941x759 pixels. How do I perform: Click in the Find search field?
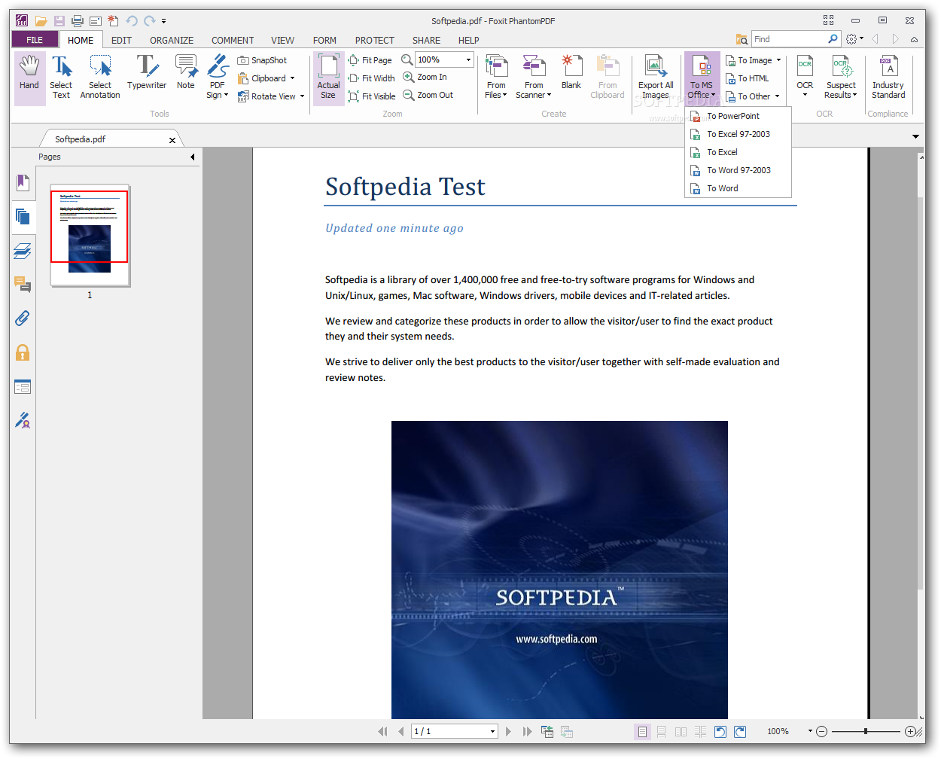pyautogui.click(x=789, y=39)
